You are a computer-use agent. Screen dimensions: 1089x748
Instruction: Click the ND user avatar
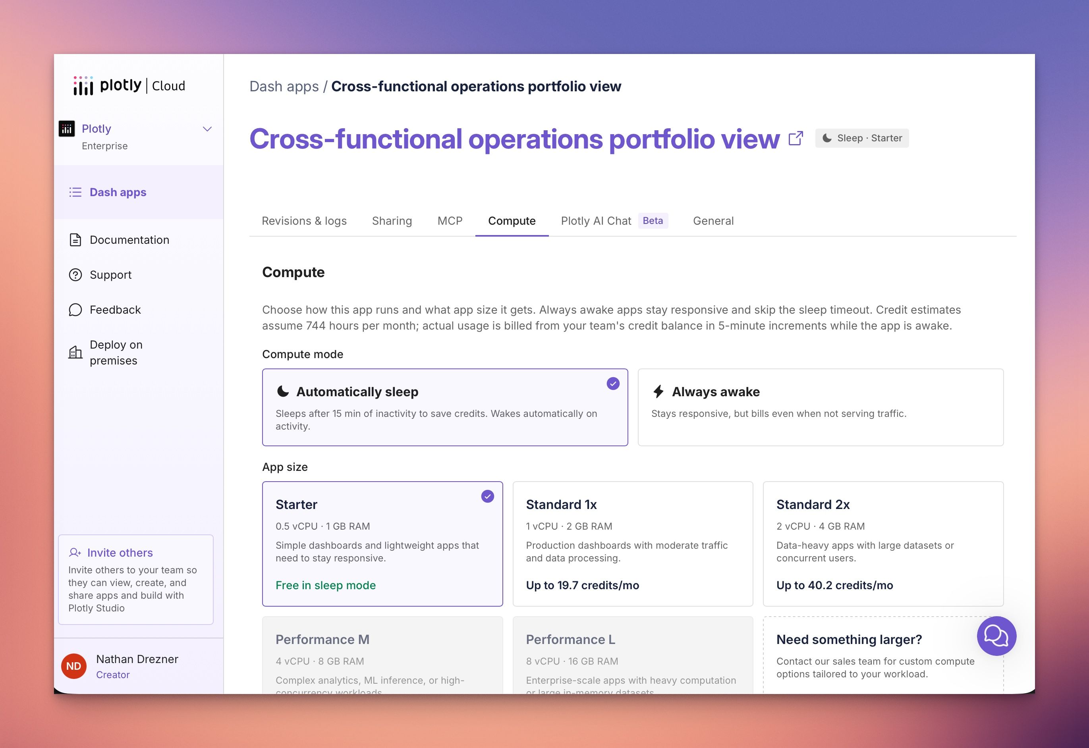(73, 666)
